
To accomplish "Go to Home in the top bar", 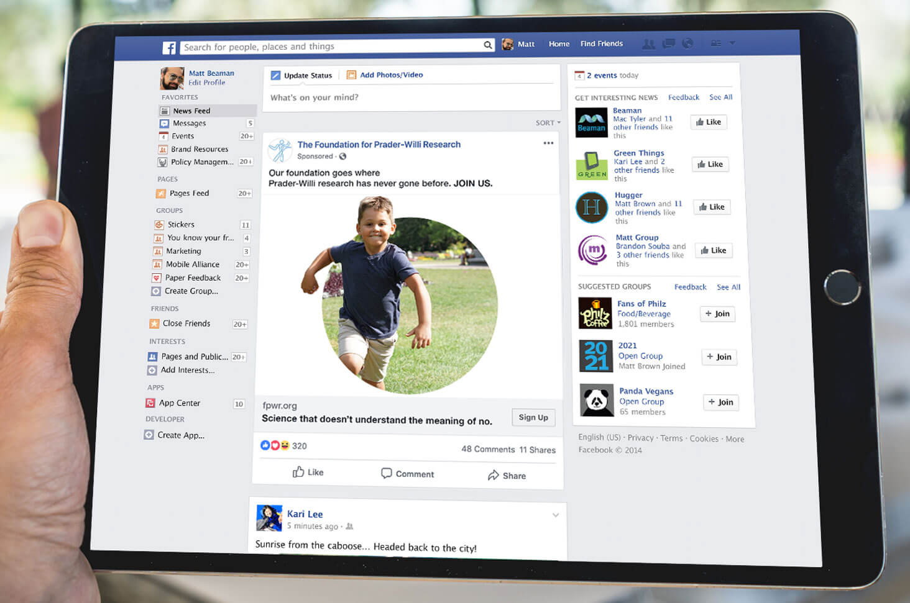I will pos(559,44).
